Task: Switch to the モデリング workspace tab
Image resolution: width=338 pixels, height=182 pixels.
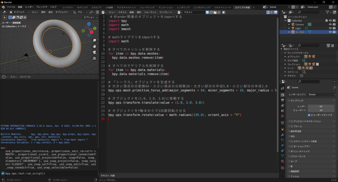Action: coord(82,7)
